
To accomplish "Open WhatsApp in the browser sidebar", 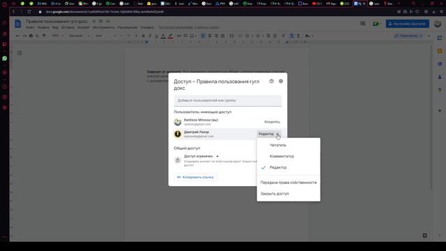I will [5, 59].
